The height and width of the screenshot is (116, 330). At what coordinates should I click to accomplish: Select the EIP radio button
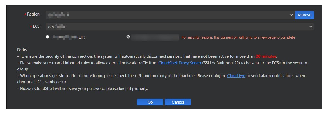(47, 37)
